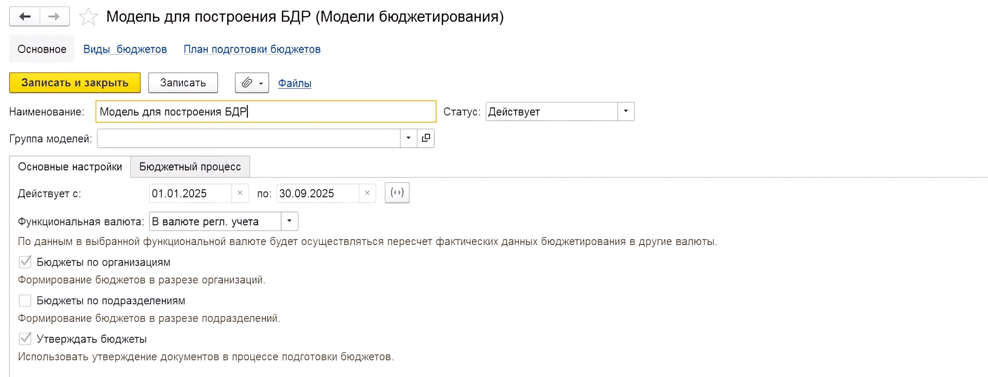Open the Группа моделей dropdown list

click(x=408, y=138)
